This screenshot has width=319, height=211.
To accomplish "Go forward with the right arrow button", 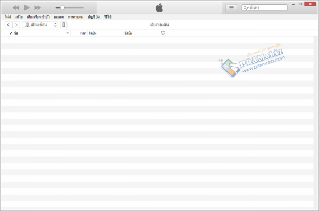I will pos(16,24).
